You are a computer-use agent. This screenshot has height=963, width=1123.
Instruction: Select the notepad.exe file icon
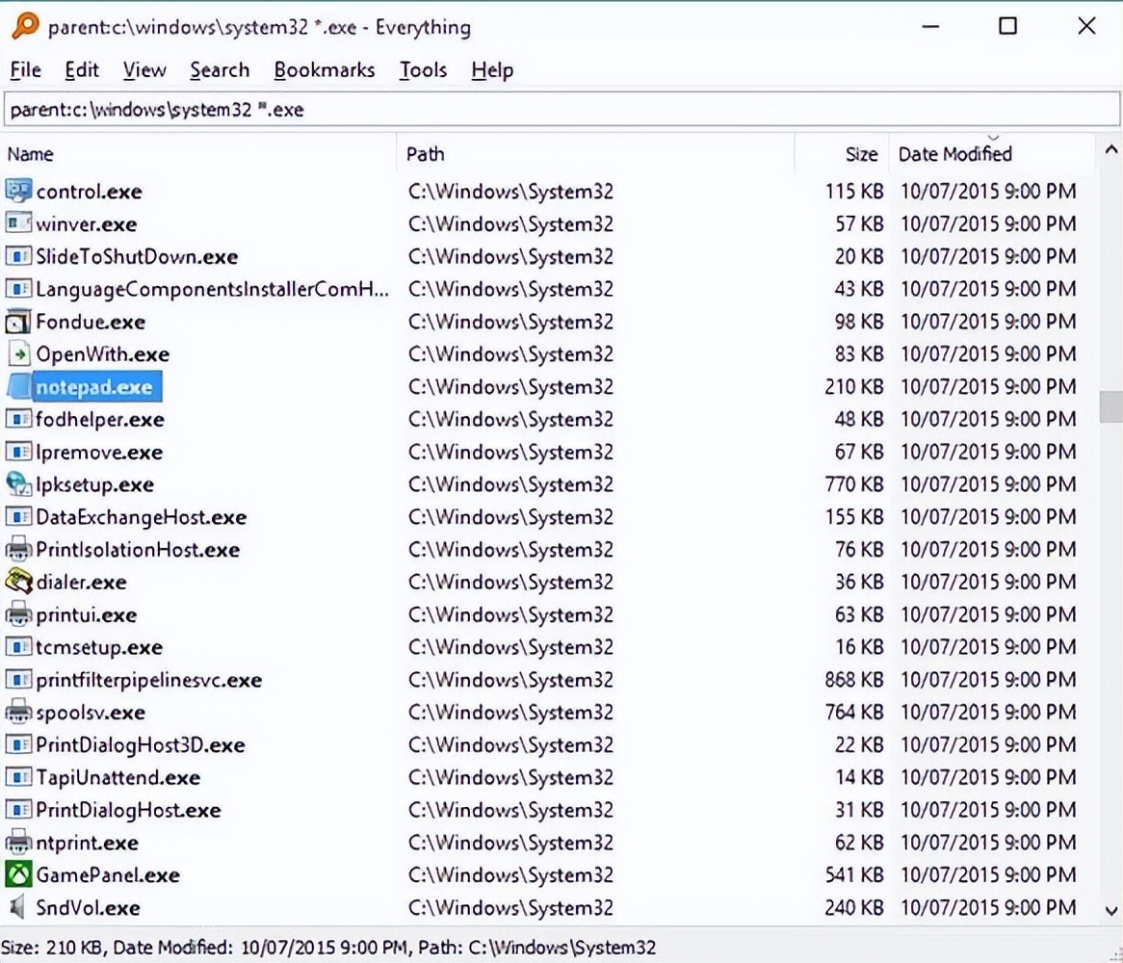tap(21, 386)
